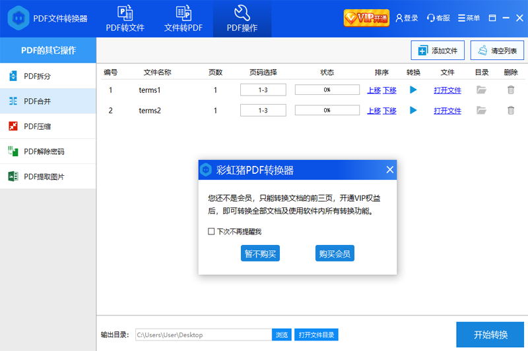The width and height of the screenshot is (528, 351).
Task: Check the 下次不再提醒我 checkbox
Action: (211, 232)
